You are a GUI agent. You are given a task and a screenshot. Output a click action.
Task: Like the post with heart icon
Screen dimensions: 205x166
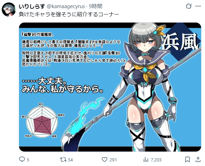click(104, 160)
